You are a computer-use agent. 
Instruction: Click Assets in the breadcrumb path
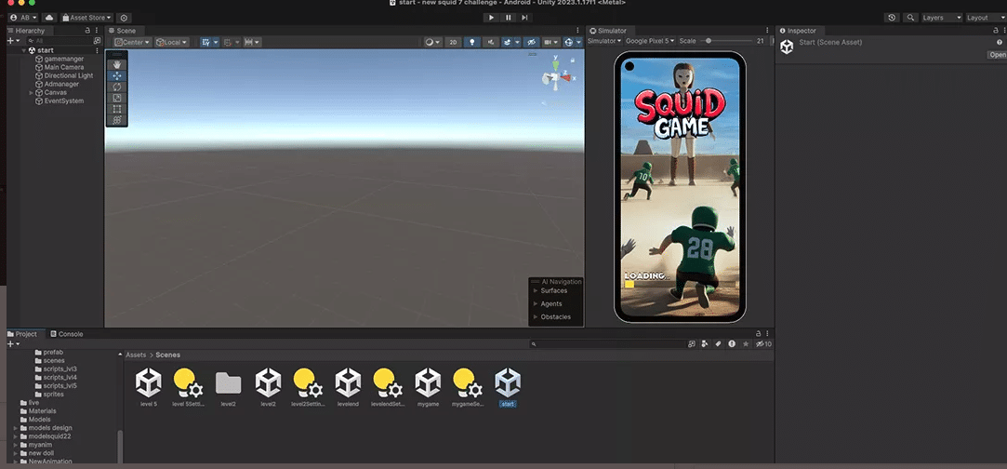click(136, 355)
